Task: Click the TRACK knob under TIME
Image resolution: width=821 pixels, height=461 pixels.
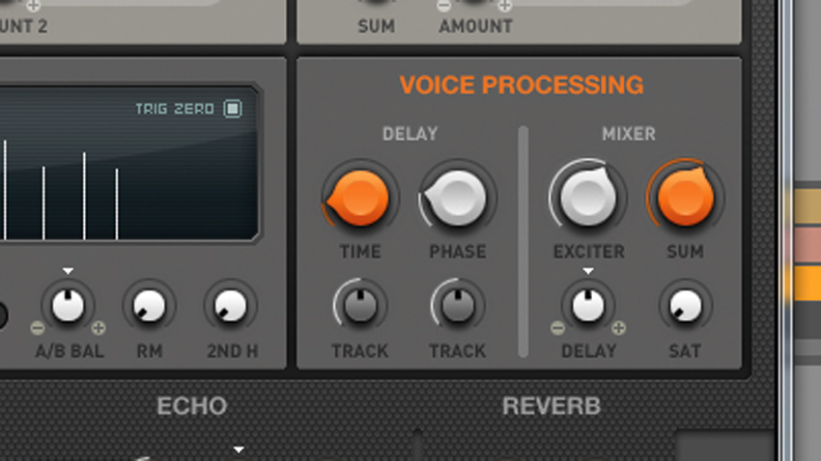Action: [360, 306]
